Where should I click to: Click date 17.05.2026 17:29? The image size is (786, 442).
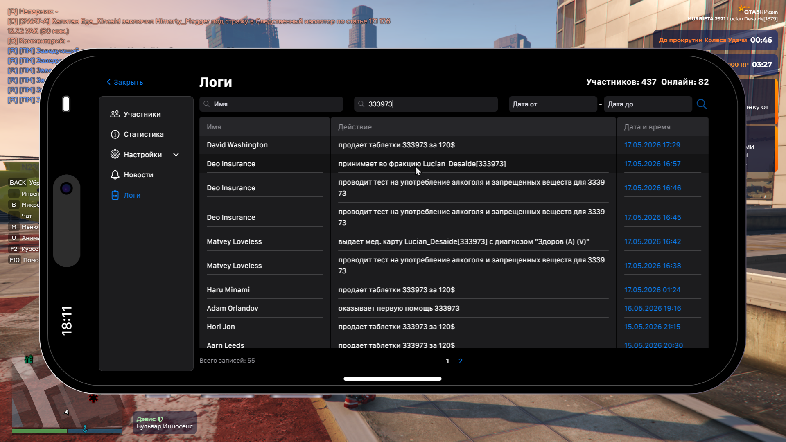click(652, 145)
